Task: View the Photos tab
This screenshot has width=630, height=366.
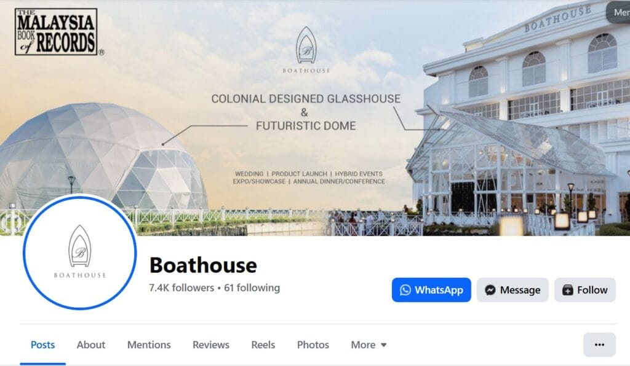Action: (313, 345)
